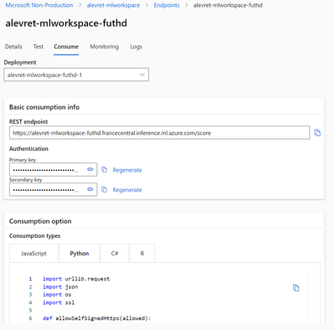
Task: Regenerate the secondary key
Action: click(127, 190)
